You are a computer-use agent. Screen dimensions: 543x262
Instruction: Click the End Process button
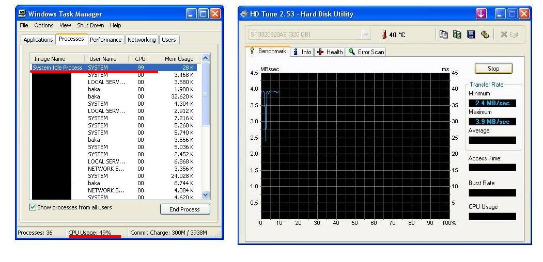click(x=185, y=209)
